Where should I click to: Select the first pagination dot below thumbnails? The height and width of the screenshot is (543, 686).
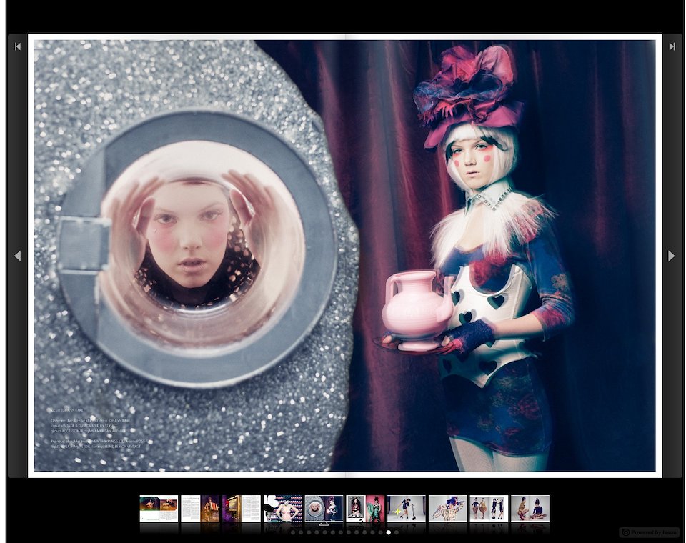[x=293, y=532]
